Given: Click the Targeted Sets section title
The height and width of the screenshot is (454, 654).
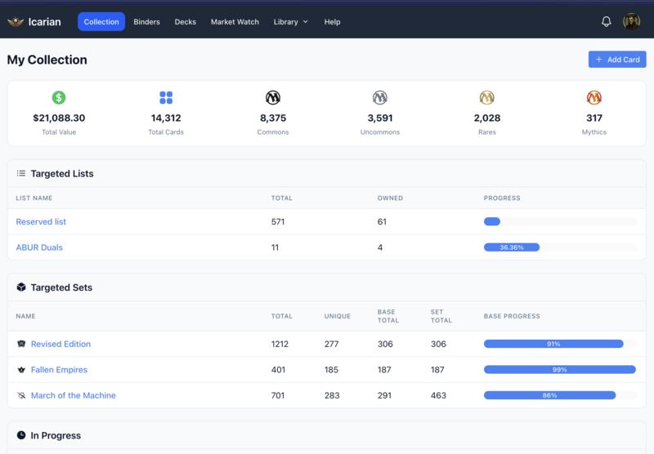Looking at the screenshot, I should coord(61,287).
